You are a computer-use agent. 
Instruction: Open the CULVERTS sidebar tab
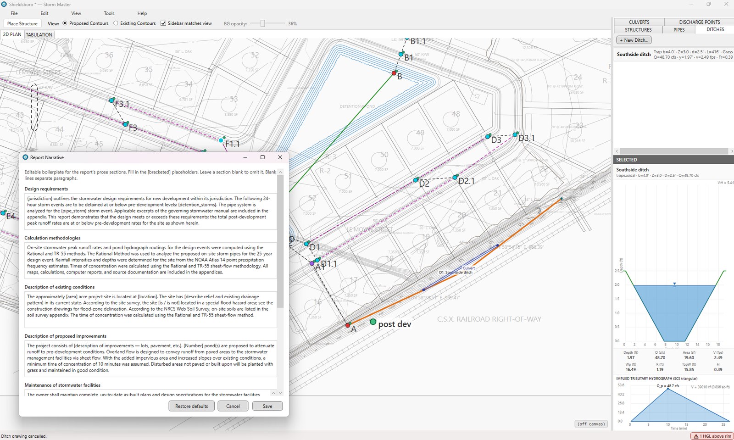pos(639,22)
